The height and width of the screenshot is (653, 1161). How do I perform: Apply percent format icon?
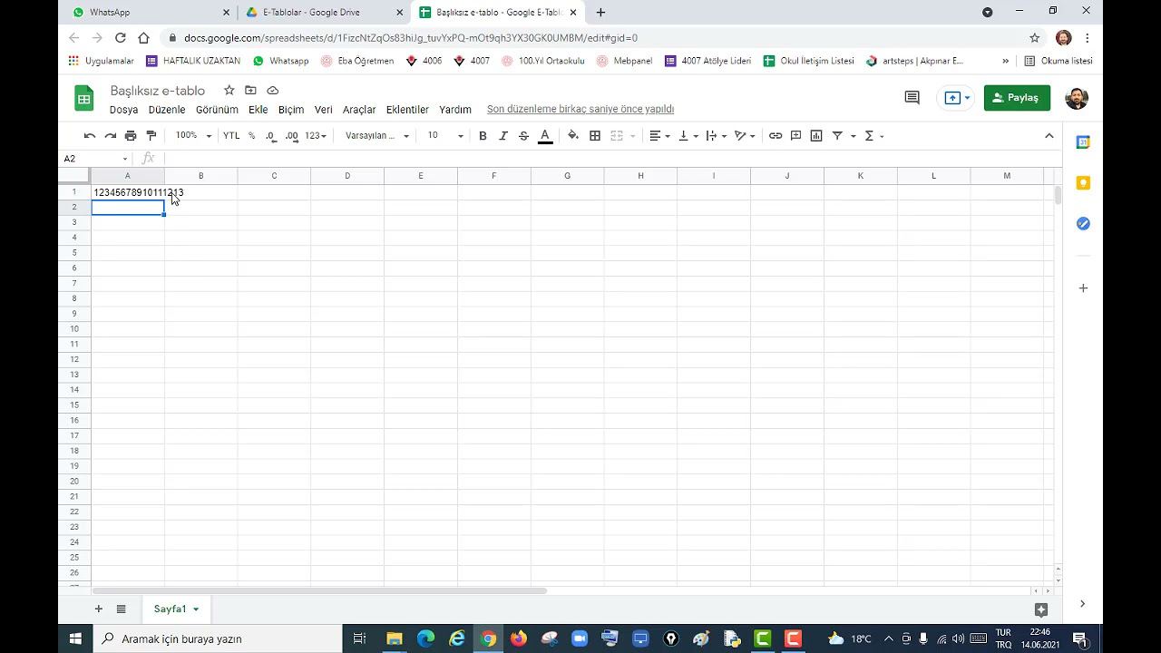coord(251,136)
